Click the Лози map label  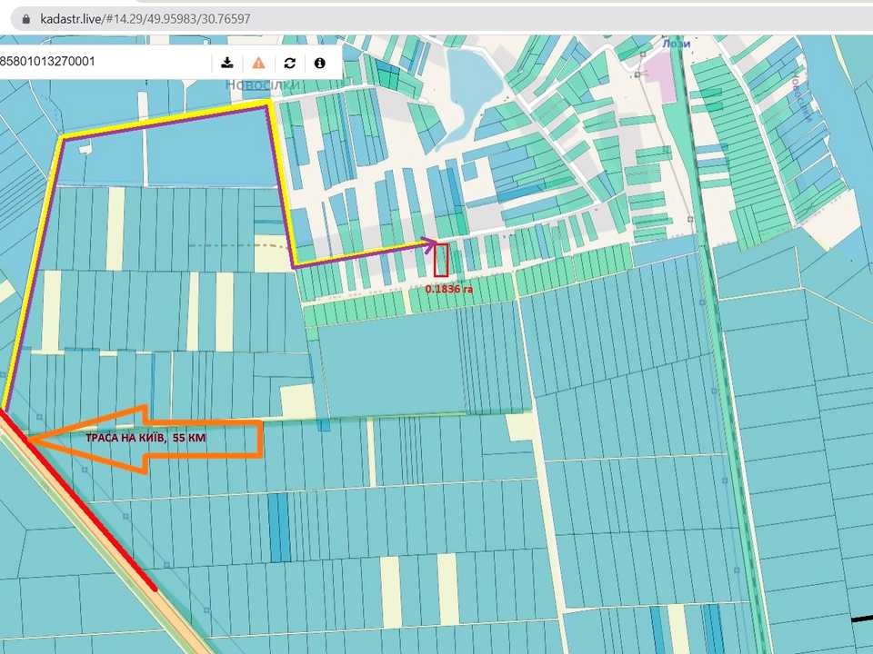pyautogui.click(x=676, y=44)
